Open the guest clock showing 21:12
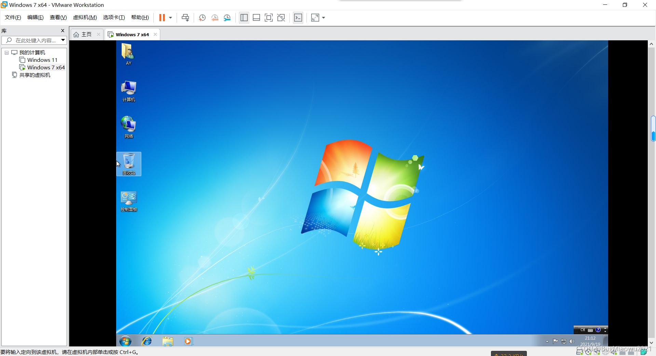 tap(590, 341)
